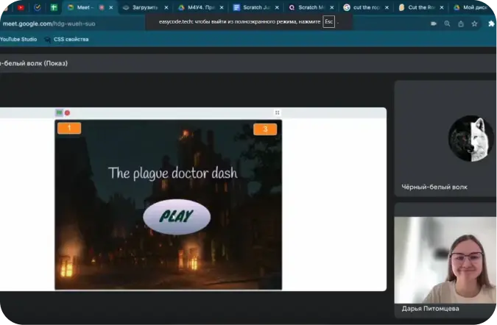
Task: Click the Esc key hint in fullscreen notice
Action: pyautogui.click(x=328, y=22)
